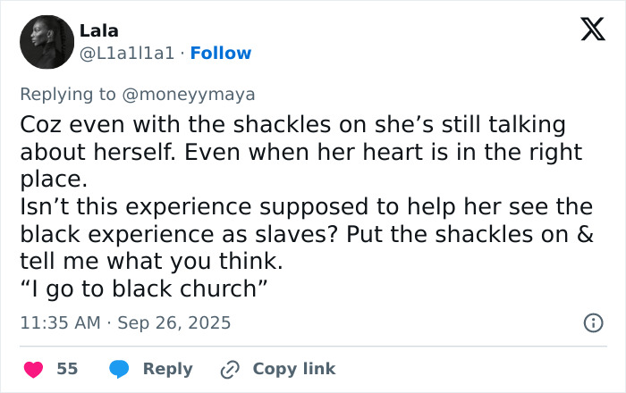Click the chain link copy icon
The image size is (626, 393).
click(x=231, y=368)
